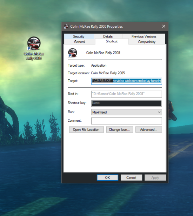Click the empty Comment text box

pyautogui.click(x=127, y=121)
